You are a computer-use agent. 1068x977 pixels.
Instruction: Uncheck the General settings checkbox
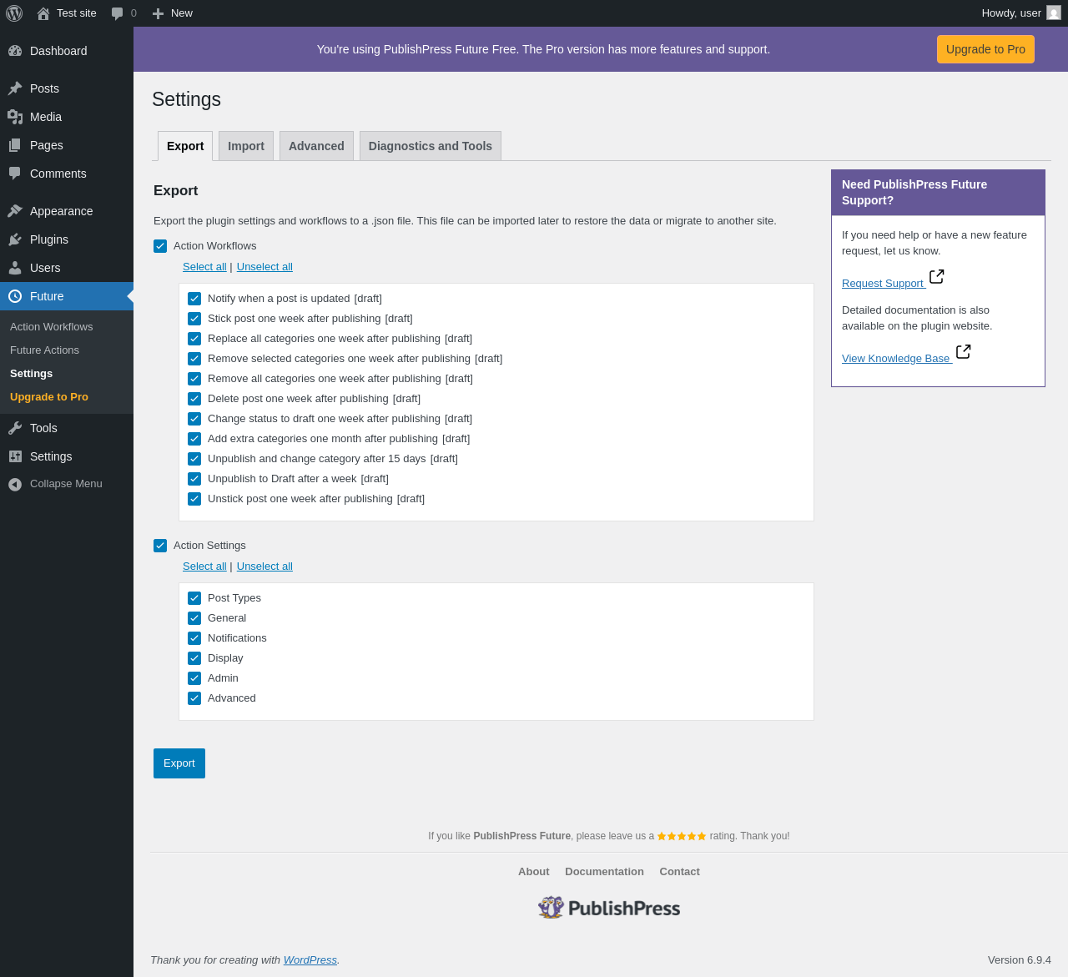click(x=194, y=618)
